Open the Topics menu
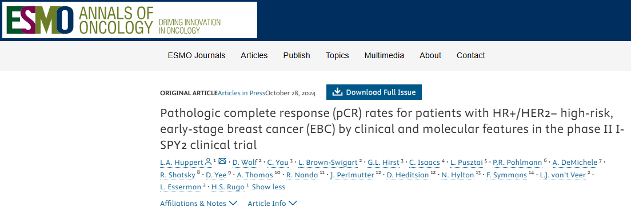631x211 pixels. (x=337, y=56)
